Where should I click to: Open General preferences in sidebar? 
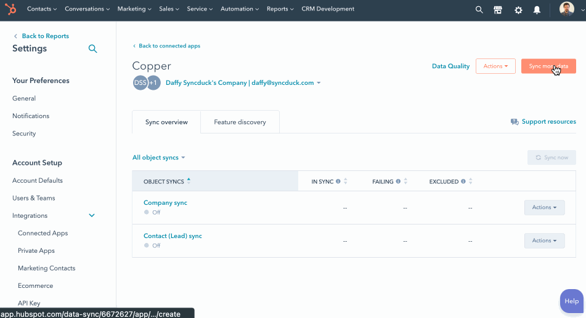(24, 98)
